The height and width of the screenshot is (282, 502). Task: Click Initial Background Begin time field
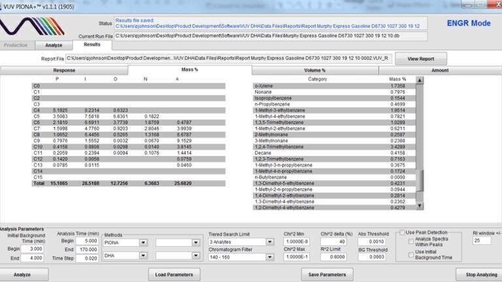point(32,249)
